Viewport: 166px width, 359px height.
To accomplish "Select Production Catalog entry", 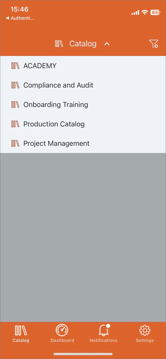I will click(x=83, y=124).
